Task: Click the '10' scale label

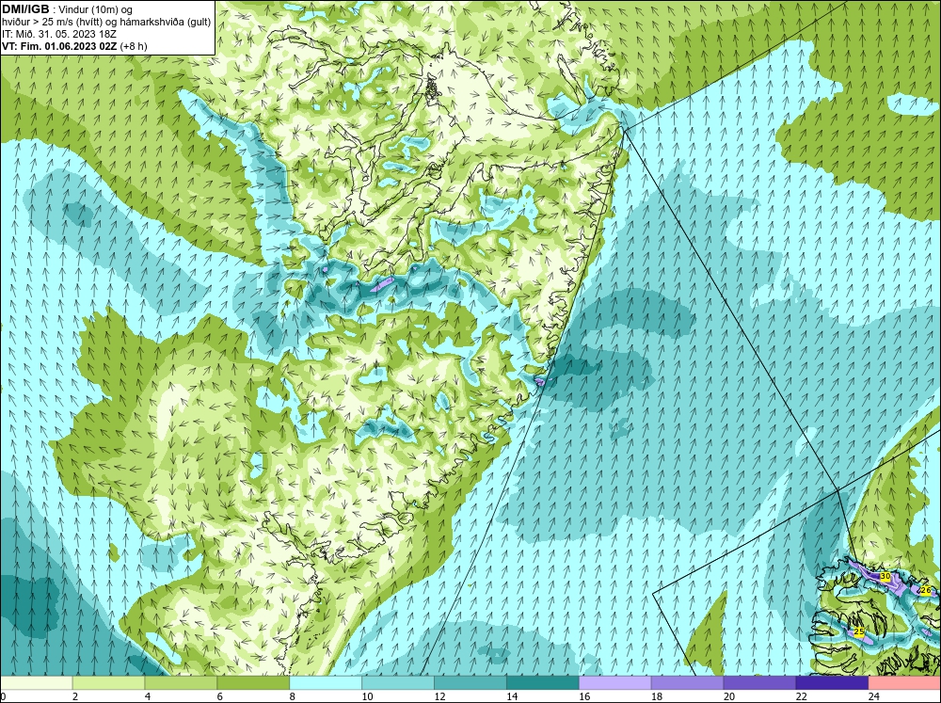Action: tap(367, 696)
